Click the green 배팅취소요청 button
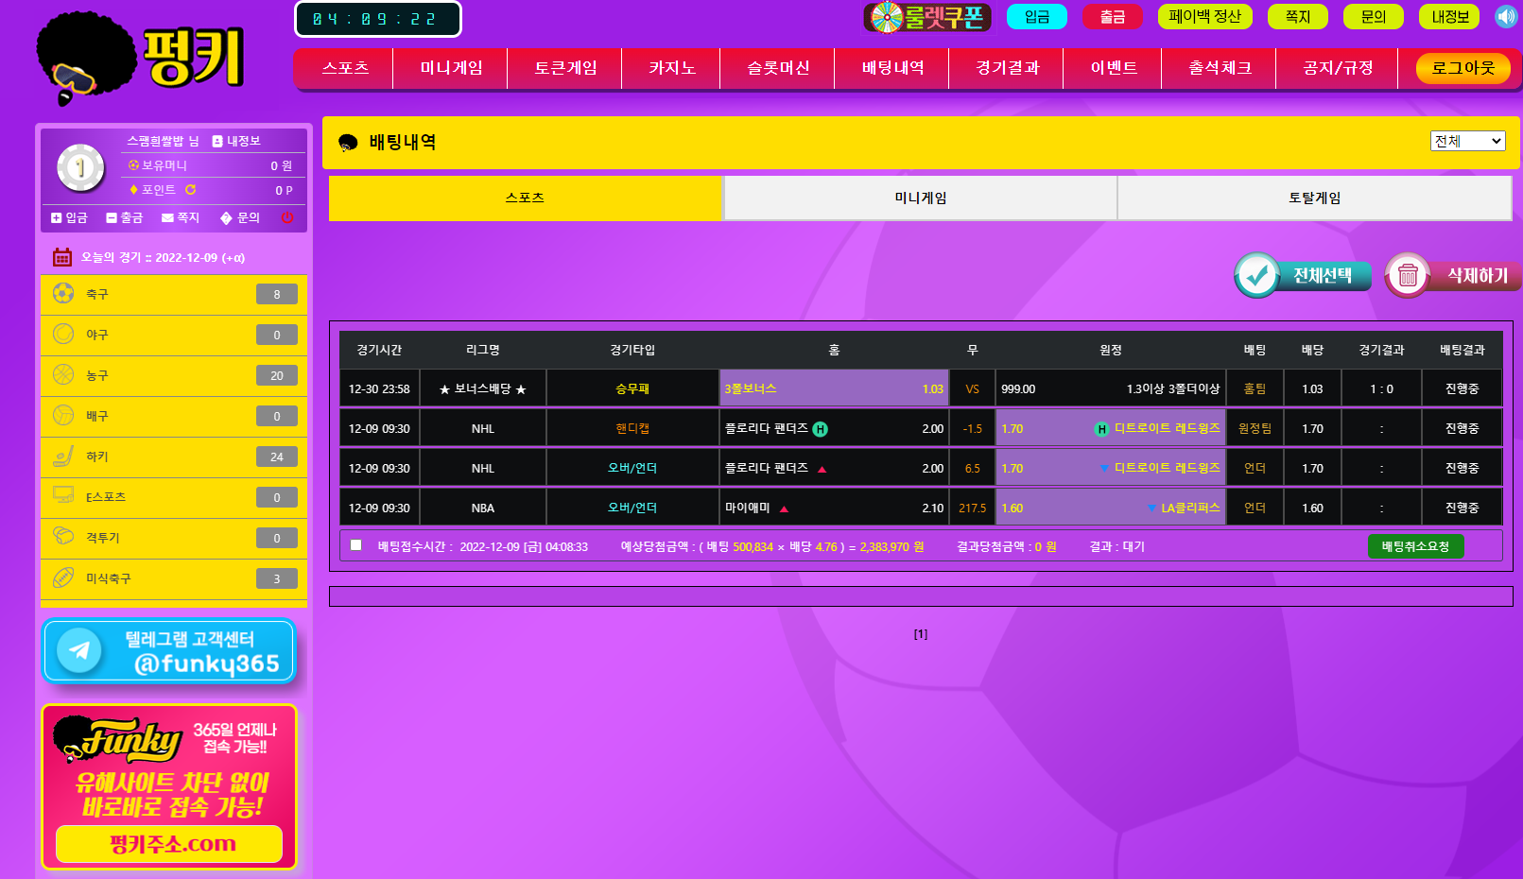The image size is (1523, 879). tap(1415, 546)
